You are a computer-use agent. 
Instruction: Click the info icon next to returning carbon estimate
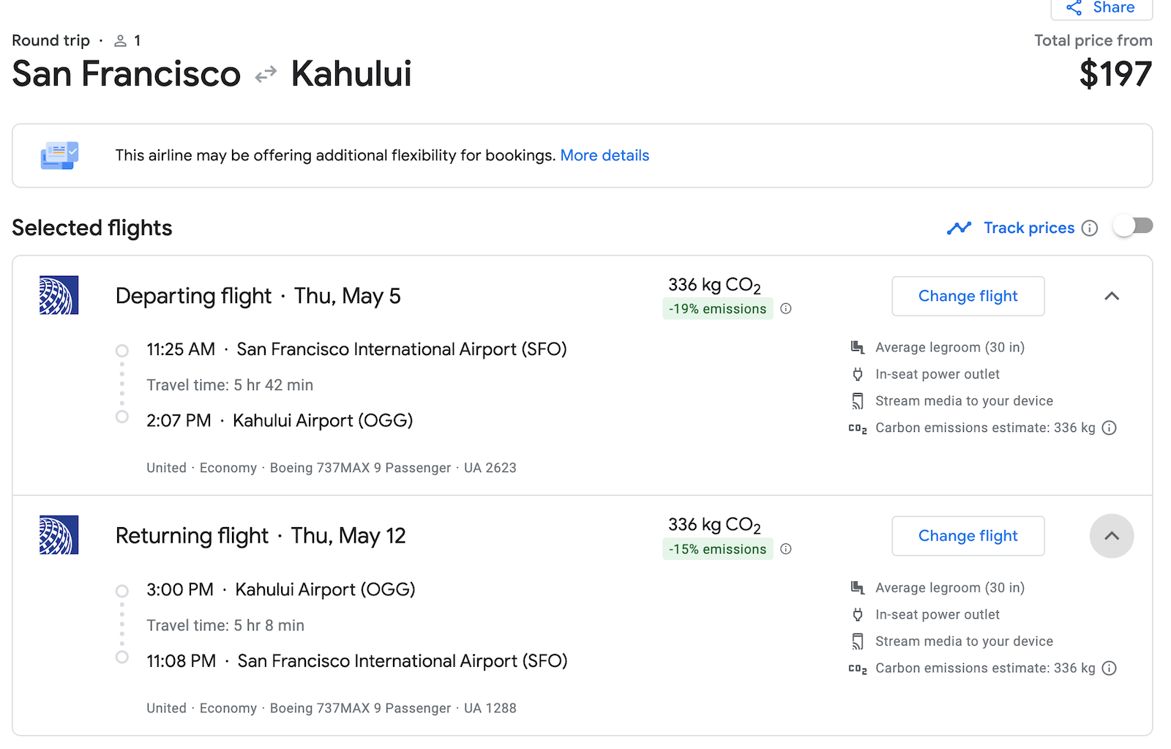click(1110, 668)
